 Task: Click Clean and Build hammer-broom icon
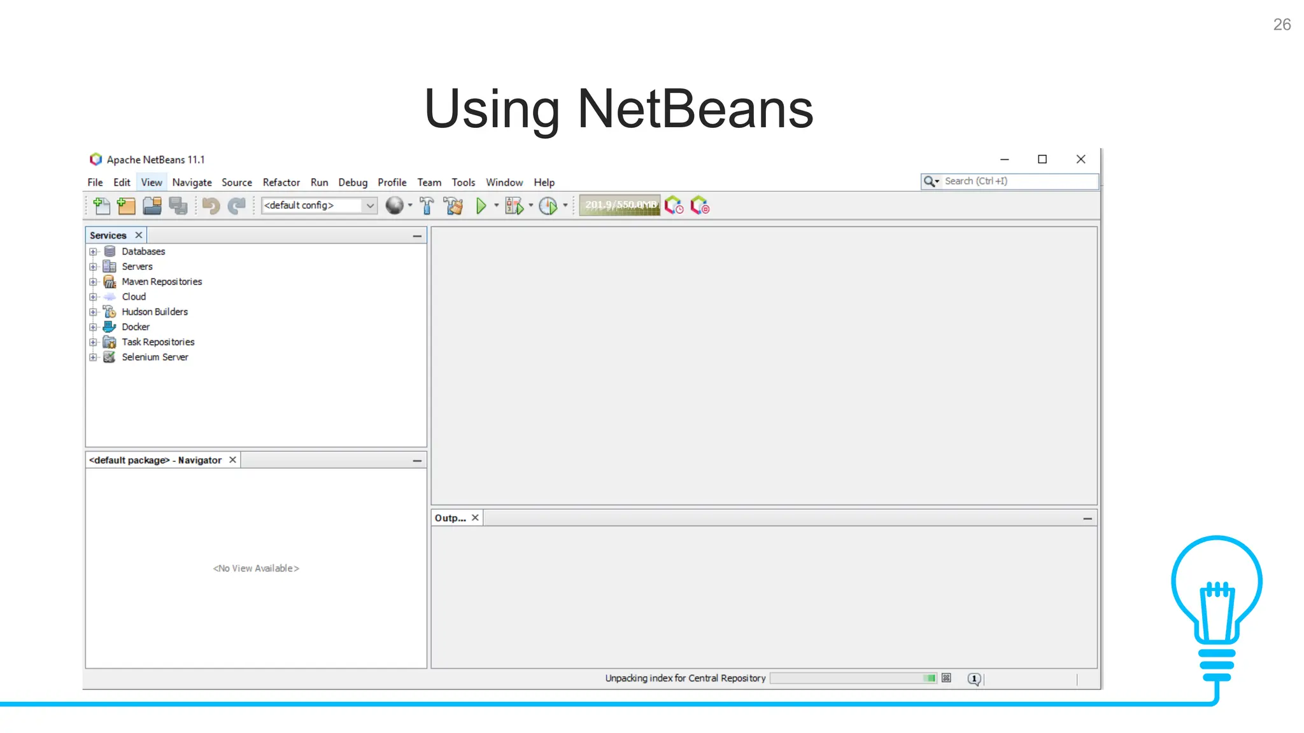[x=453, y=206]
